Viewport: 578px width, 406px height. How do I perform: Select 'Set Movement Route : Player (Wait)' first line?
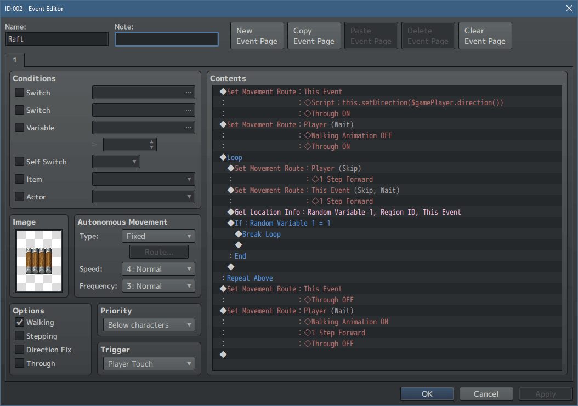coord(387,124)
